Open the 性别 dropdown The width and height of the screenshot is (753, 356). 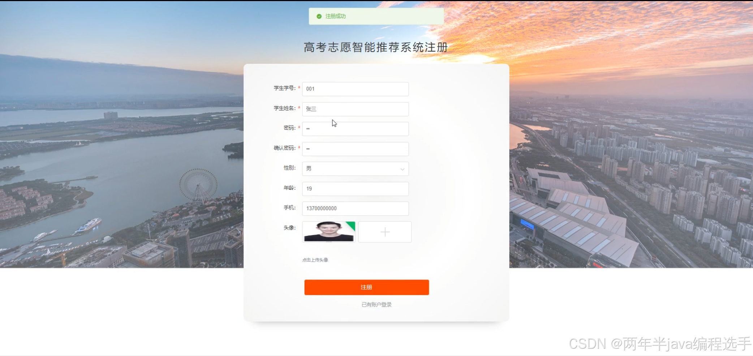[355, 169]
